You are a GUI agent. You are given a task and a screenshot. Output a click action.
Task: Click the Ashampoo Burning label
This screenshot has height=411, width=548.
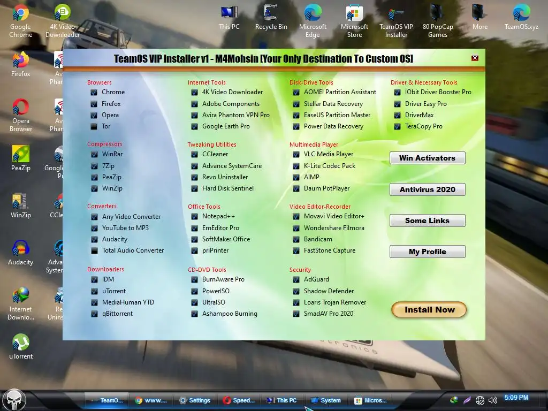(x=230, y=314)
